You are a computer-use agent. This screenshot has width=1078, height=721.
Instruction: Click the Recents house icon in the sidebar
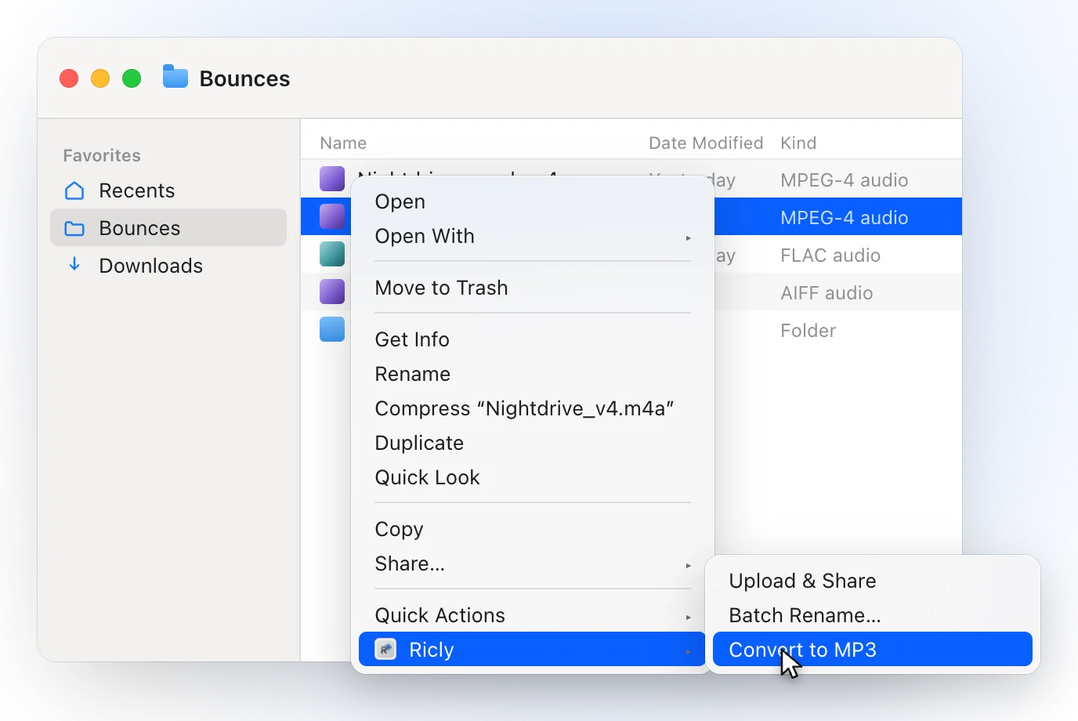74,190
